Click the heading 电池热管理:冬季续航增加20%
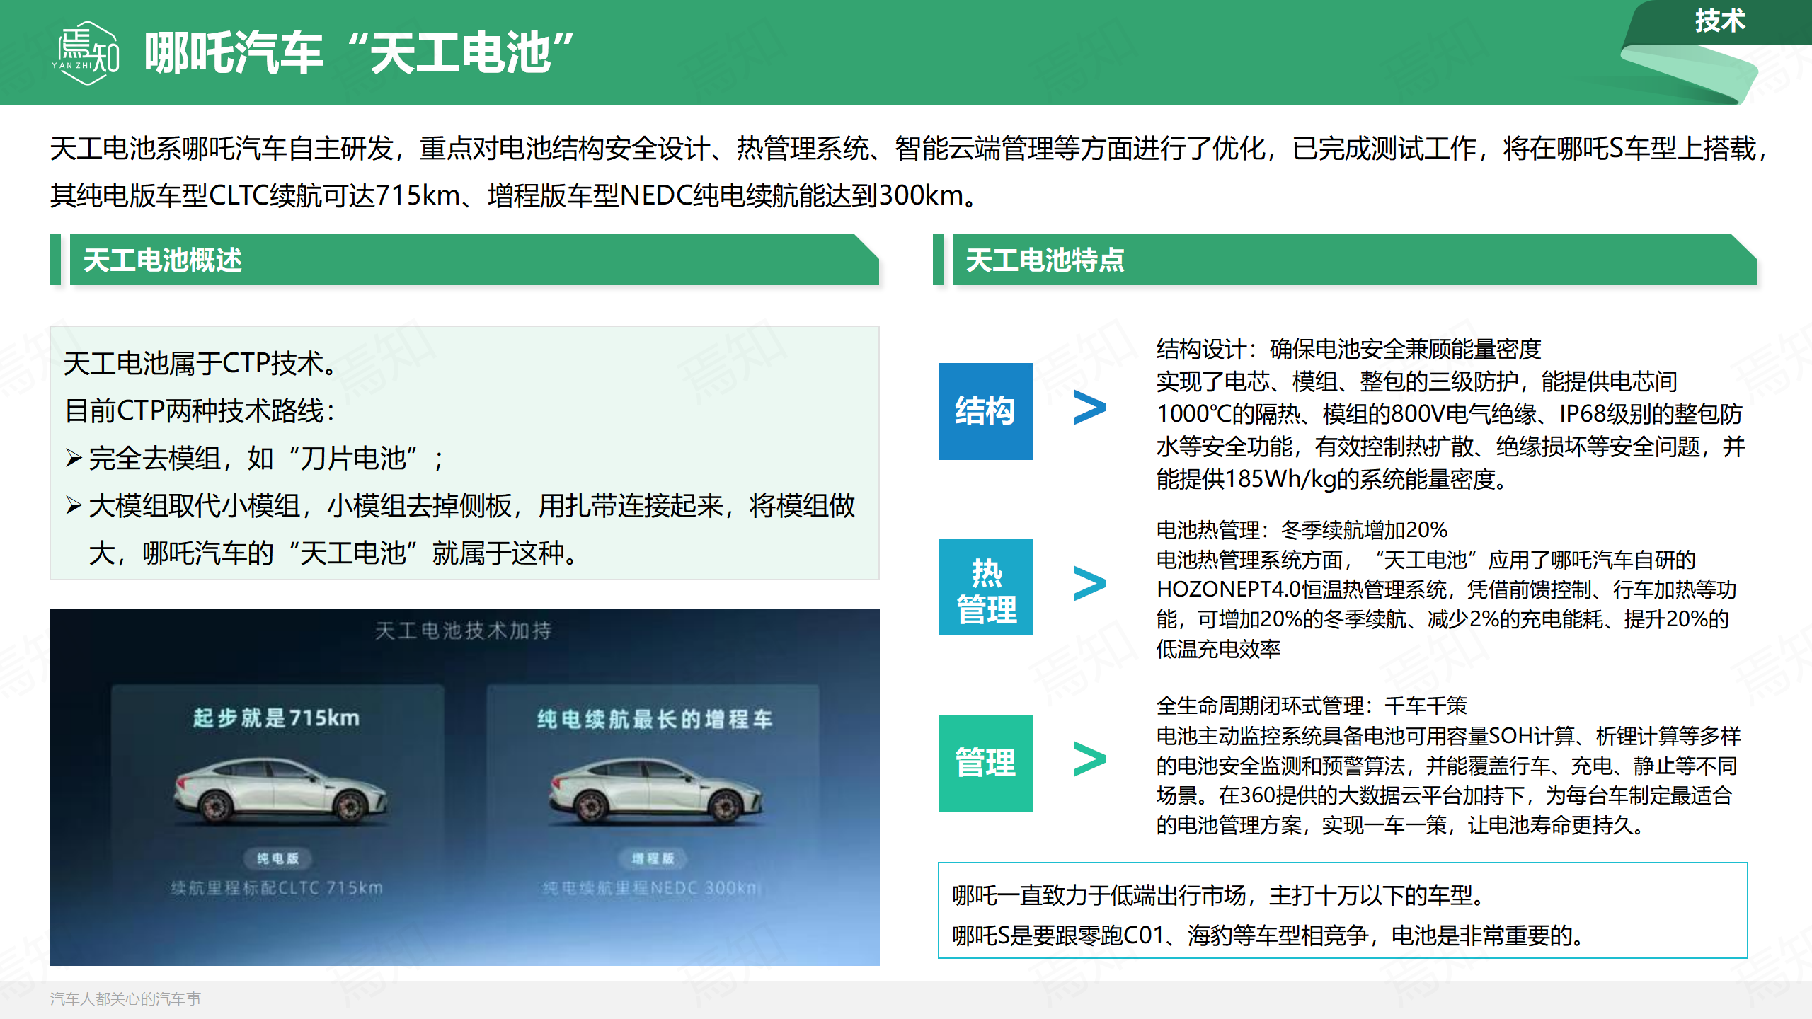The width and height of the screenshot is (1812, 1019). [1302, 530]
